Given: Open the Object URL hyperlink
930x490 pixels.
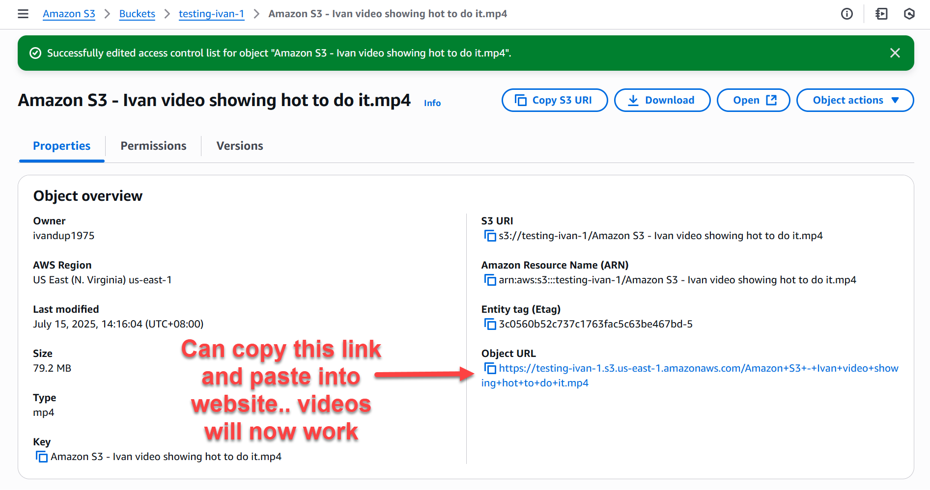Looking at the screenshot, I should tap(698, 368).
